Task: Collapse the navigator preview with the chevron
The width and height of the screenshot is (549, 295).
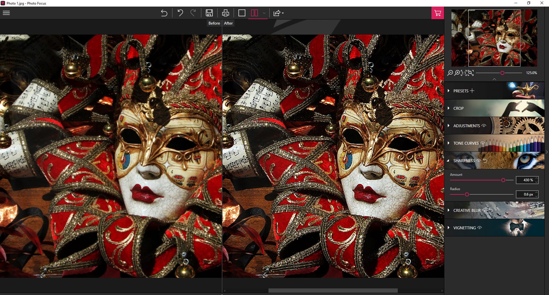Action: [x=494, y=79]
